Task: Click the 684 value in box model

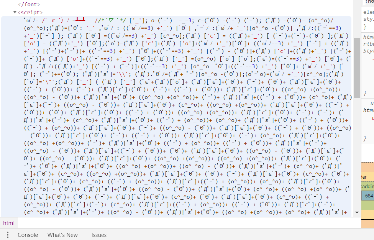Action: point(369,196)
